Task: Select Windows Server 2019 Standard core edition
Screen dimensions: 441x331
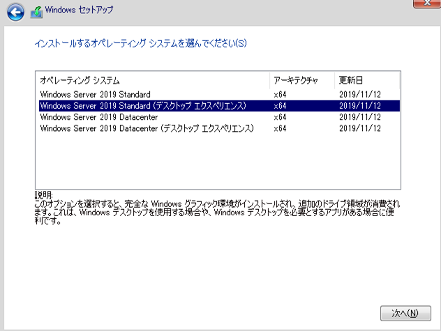Action: coord(219,94)
